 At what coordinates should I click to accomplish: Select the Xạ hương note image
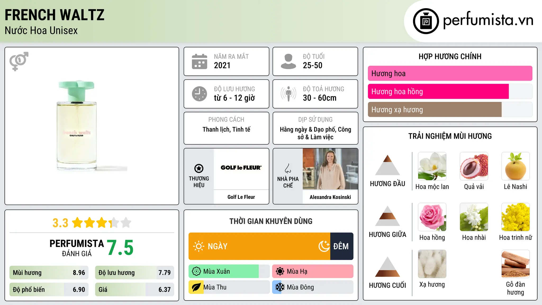[x=432, y=264]
